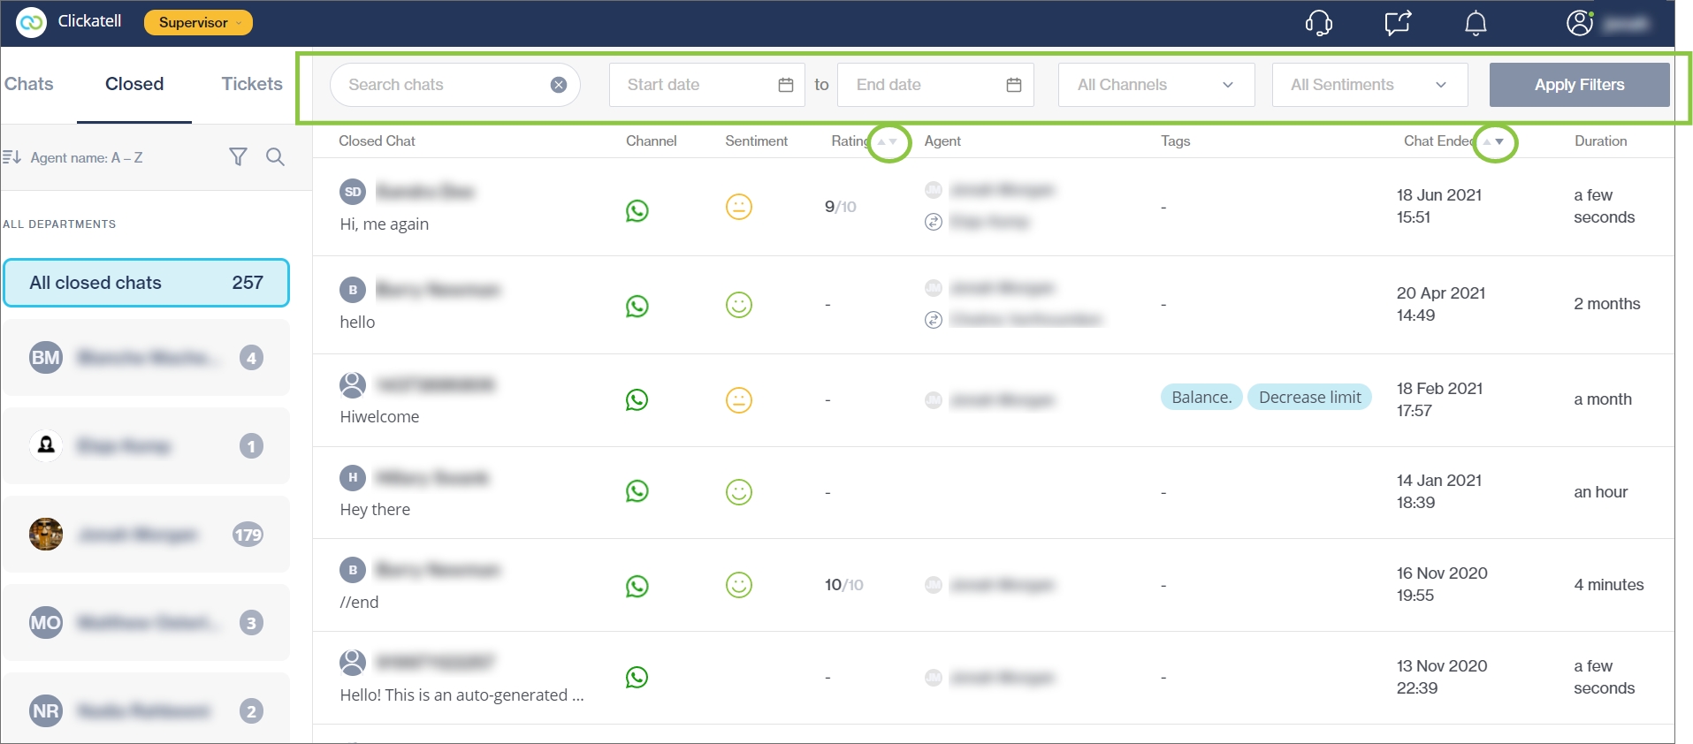1693x744 pixels.
Task: Select All closed chats list item
Action: (146, 283)
